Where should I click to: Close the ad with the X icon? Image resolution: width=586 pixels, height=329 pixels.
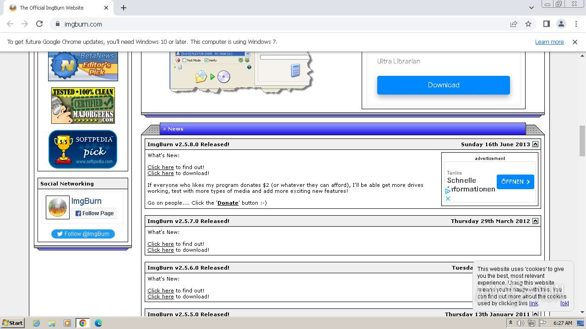coord(448,198)
